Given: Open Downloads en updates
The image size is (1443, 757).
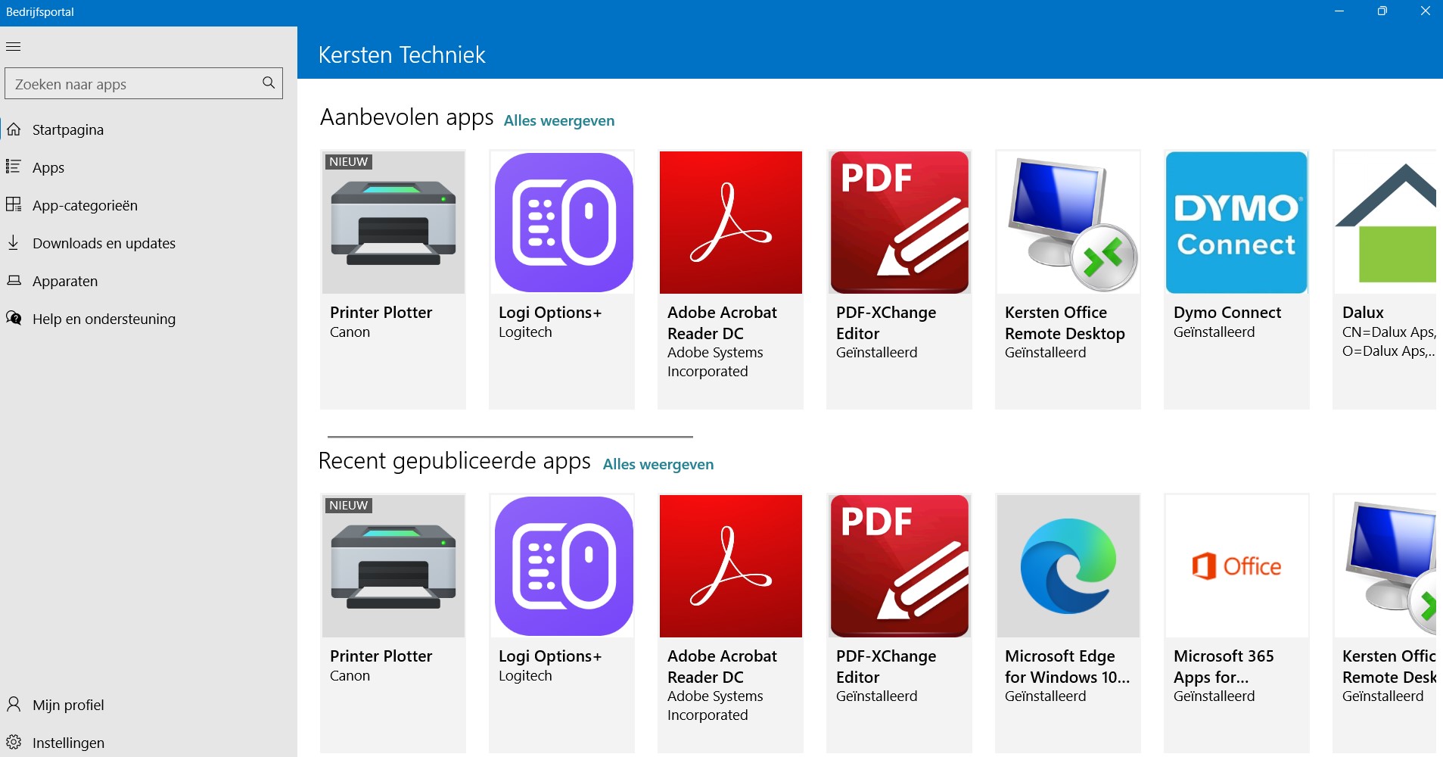Looking at the screenshot, I should 104,244.
